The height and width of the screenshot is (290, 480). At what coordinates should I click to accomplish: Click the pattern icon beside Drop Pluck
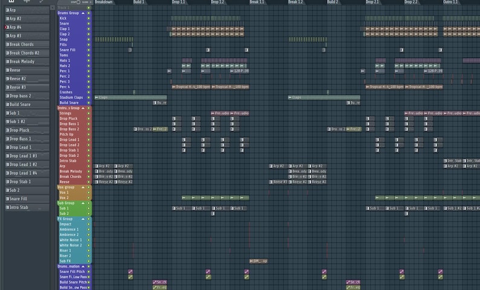click(7, 130)
